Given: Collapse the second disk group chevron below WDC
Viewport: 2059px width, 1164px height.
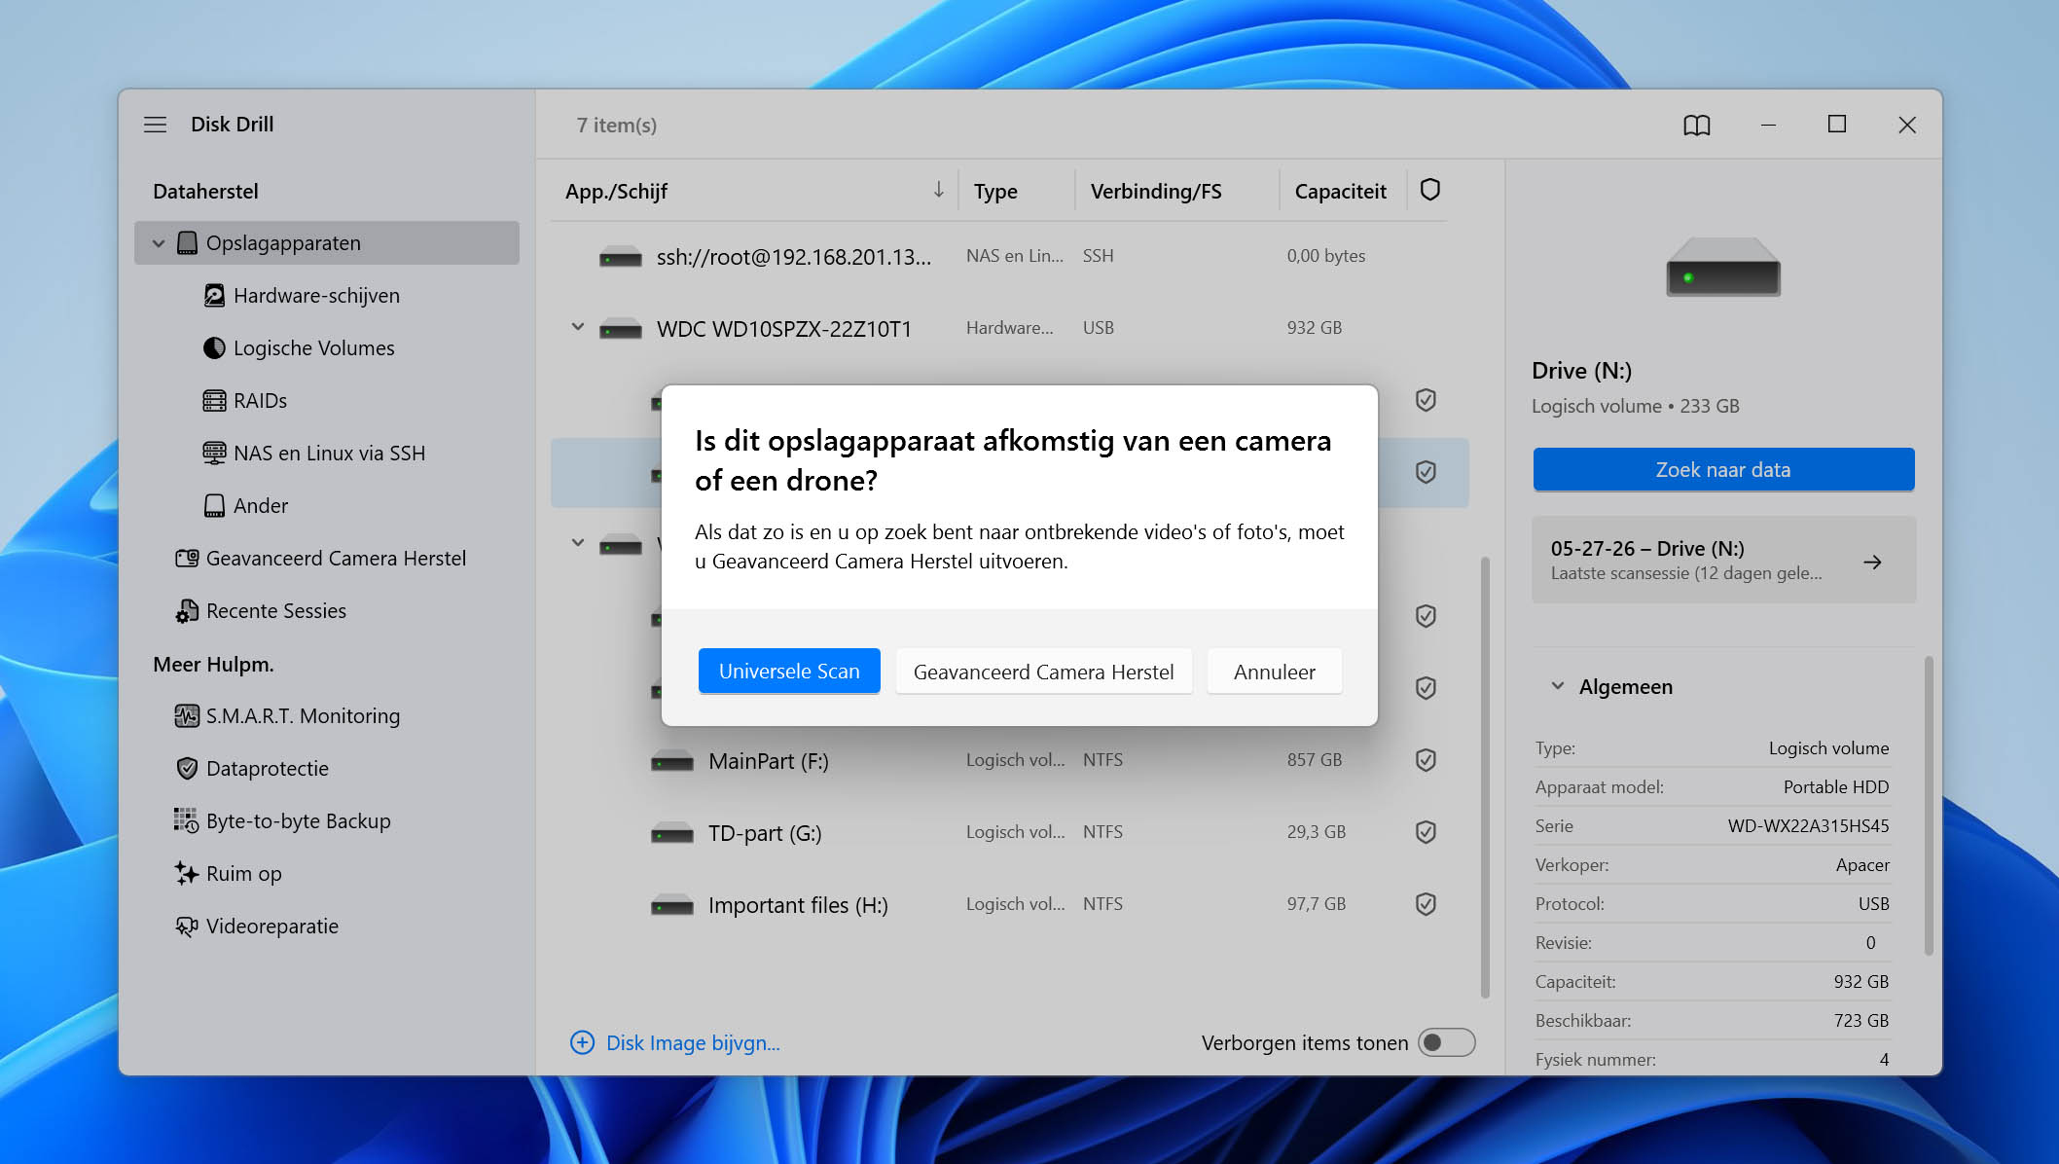Looking at the screenshot, I should (578, 543).
